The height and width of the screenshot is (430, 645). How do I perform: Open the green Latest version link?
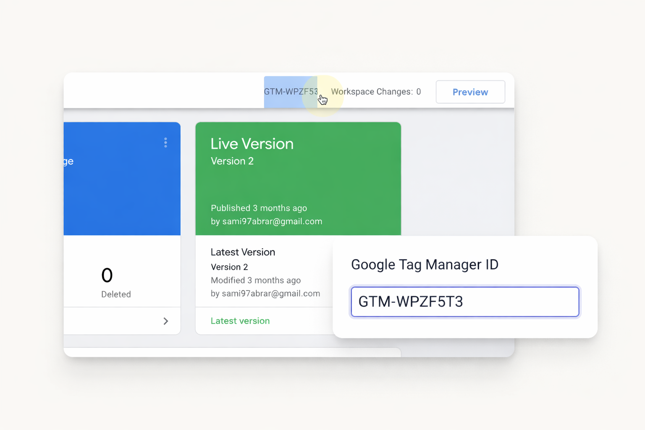click(x=240, y=321)
